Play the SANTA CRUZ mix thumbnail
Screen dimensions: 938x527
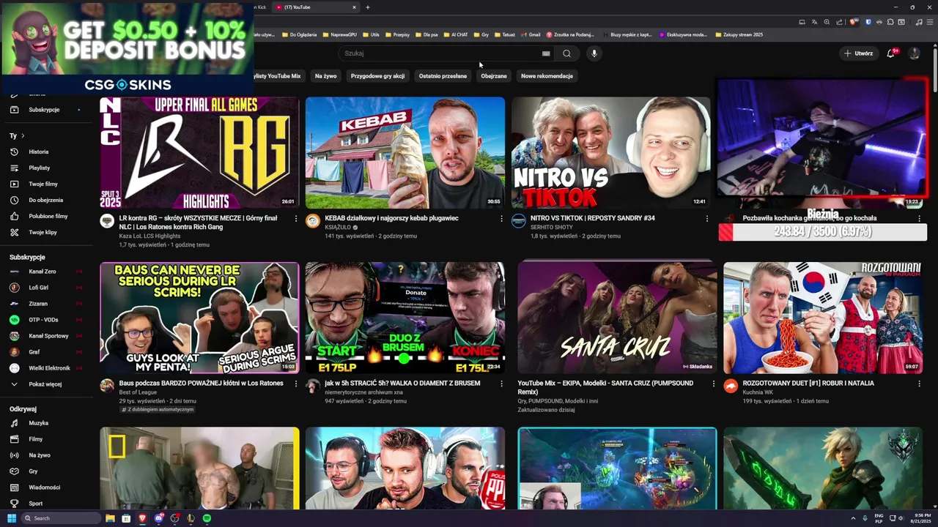617,318
